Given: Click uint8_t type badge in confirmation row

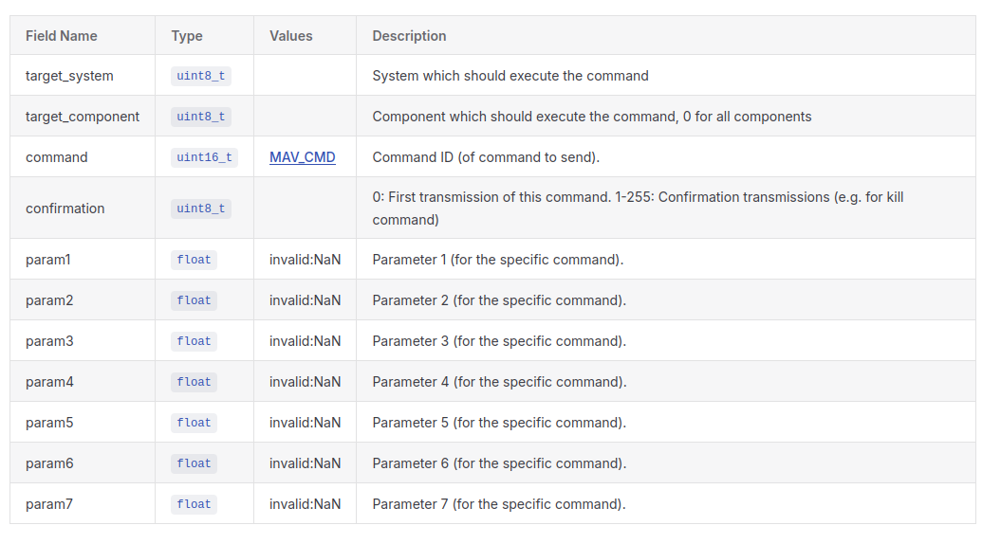Looking at the screenshot, I should click(200, 209).
